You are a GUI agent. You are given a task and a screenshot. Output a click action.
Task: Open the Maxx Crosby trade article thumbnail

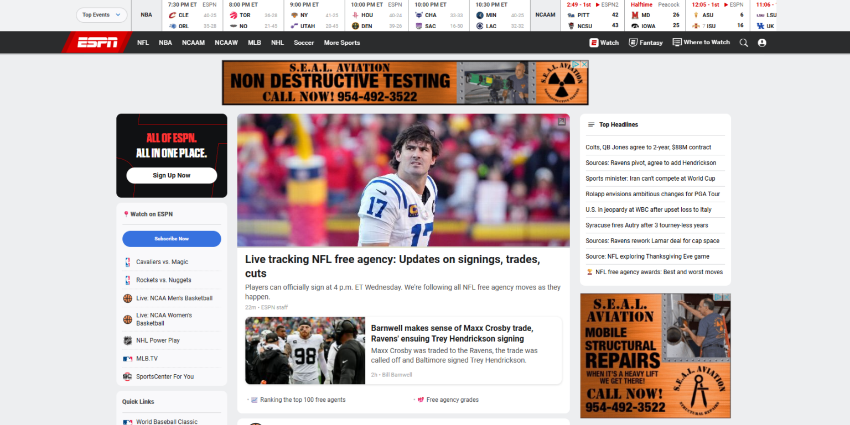point(305,350)
